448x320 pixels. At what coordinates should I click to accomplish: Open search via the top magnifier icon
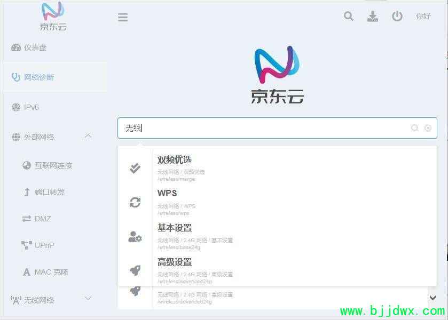[x=349, y=17]
